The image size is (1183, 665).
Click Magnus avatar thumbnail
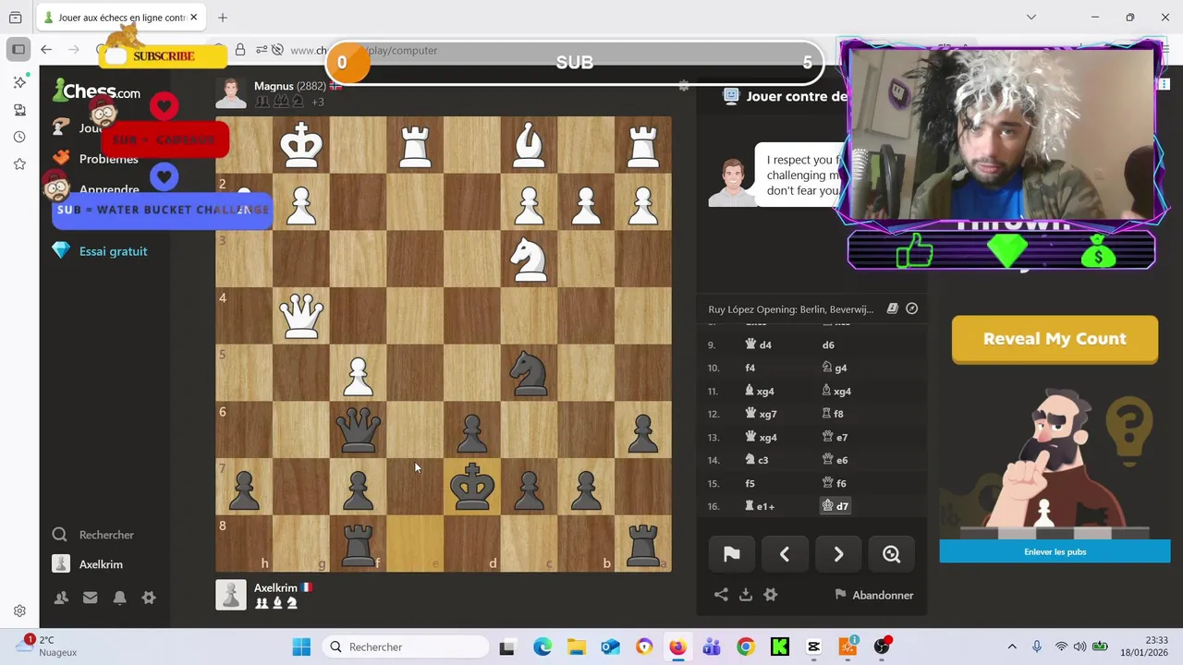coord(231,93)
